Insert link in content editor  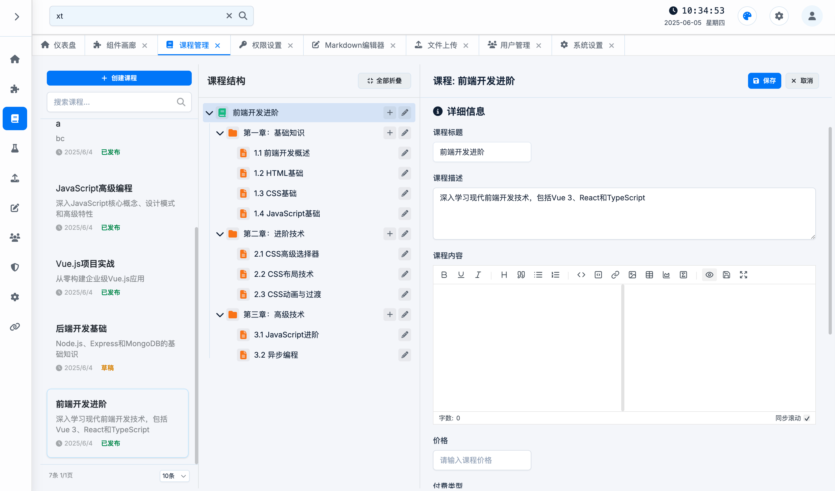click(615, 275)
